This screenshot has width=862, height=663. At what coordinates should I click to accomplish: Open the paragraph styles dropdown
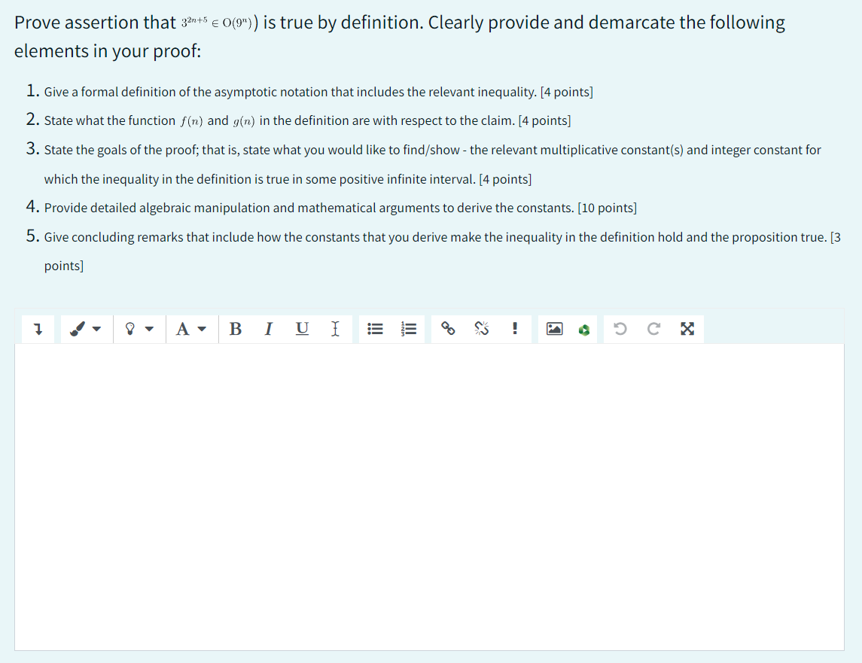point(86,329)
